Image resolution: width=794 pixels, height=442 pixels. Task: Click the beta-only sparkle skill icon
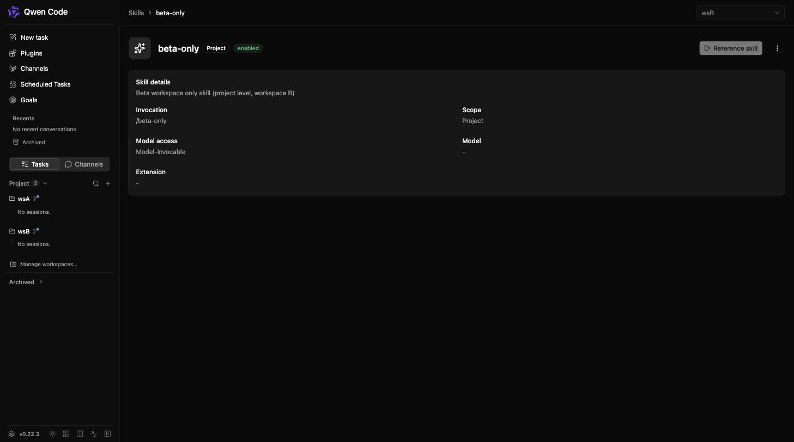coord(140,48)
